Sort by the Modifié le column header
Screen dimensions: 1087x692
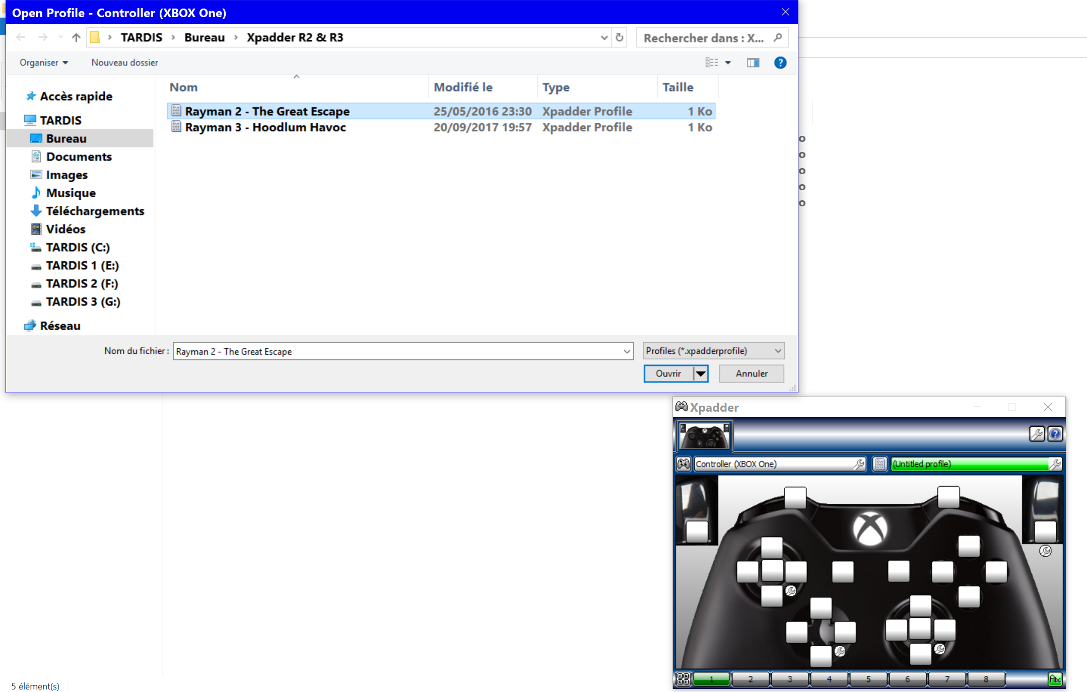click(x=483, y=87)
